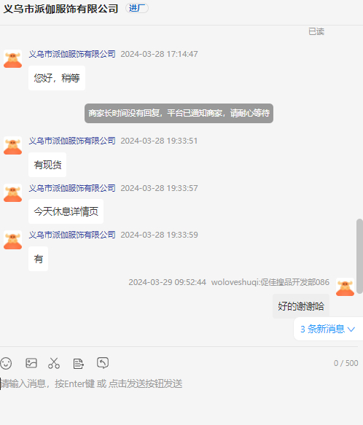Viewport: 363px width, 425px height.
Task: Select the 今天休息详情页 message bubble
Action: (66, 211)
